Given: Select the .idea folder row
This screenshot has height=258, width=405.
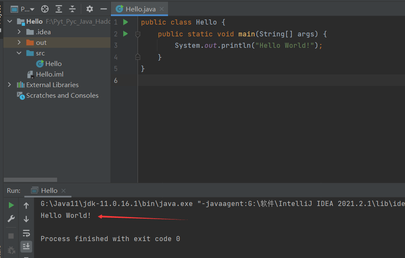Looking at the screenshot, I should (57, 32).
